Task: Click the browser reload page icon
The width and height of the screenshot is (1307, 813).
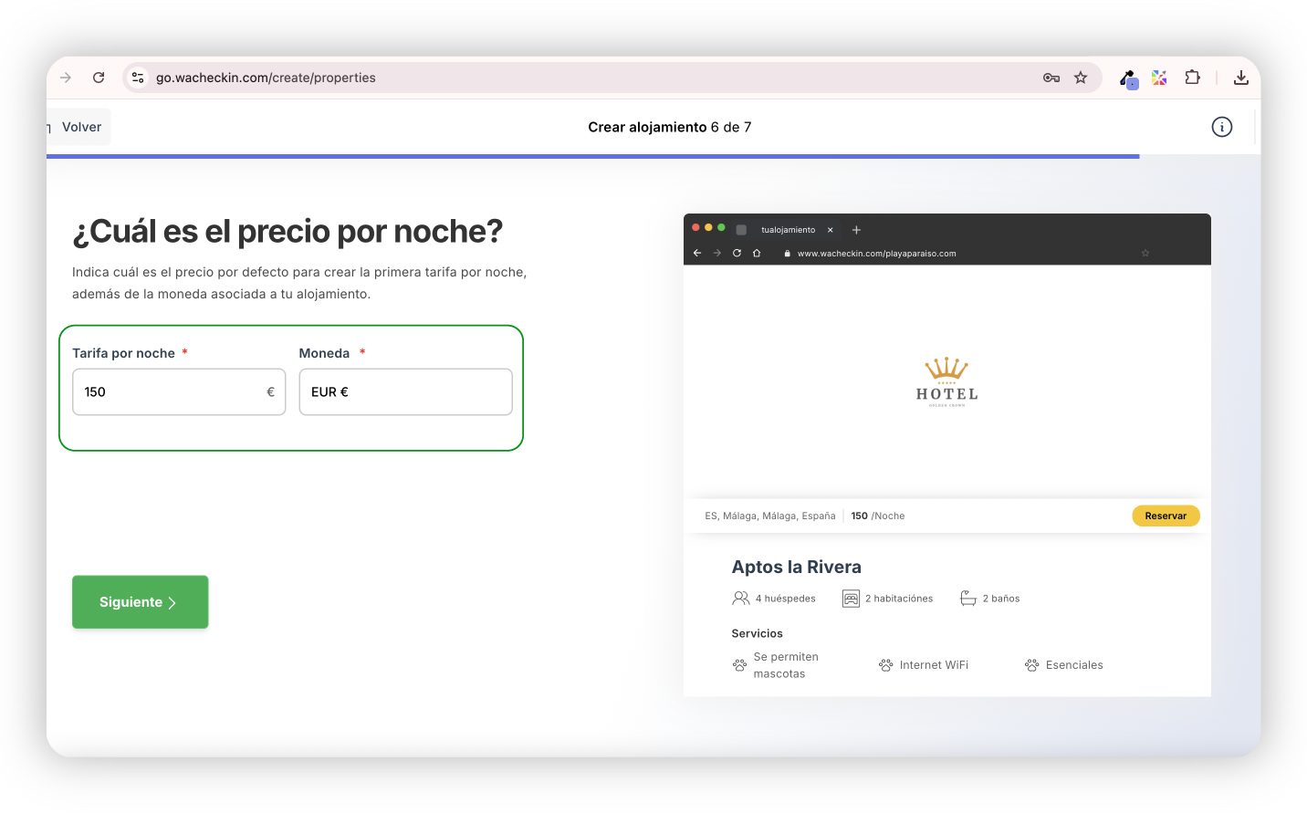Action: tap(99, 78)
